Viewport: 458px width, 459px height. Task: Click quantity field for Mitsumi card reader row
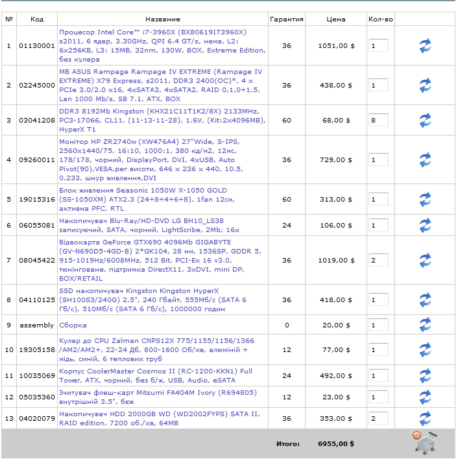(x=378, y=397)
